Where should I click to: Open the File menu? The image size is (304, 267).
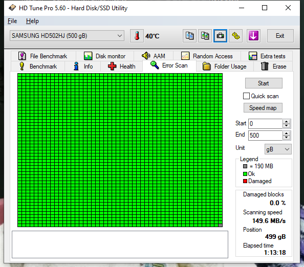(12, 21)
